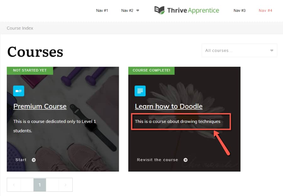The width and height of the screenshot is (283, 196).
Task: Go to previous page with left pagination arrow
Action: pos(14,185)
